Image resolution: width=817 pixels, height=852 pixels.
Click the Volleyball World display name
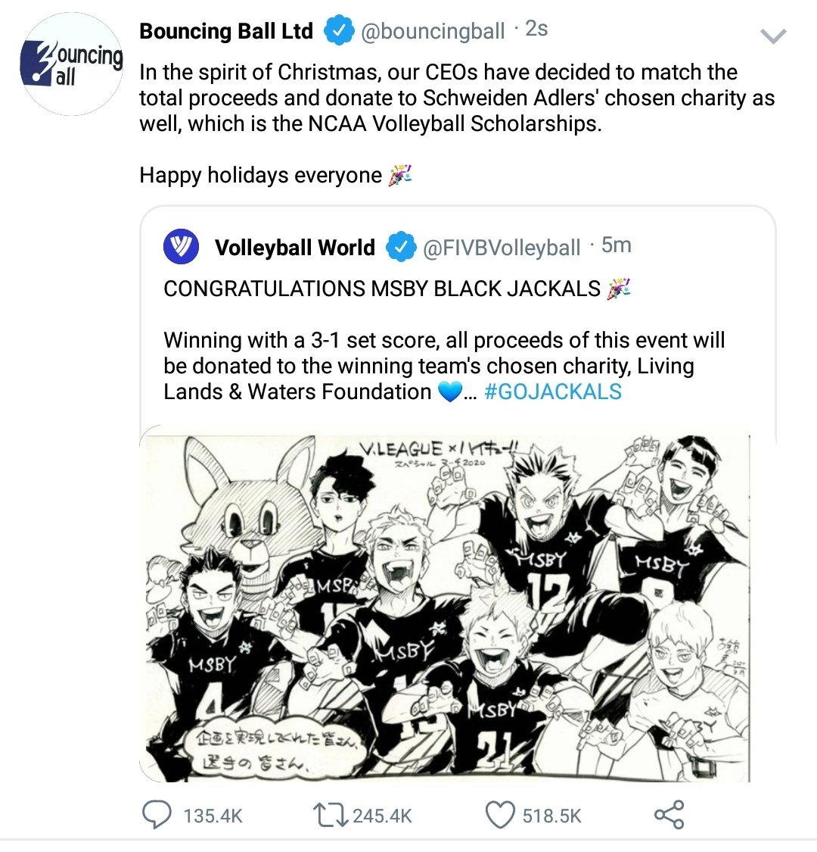pyautogui.click(x=295, y=247)
